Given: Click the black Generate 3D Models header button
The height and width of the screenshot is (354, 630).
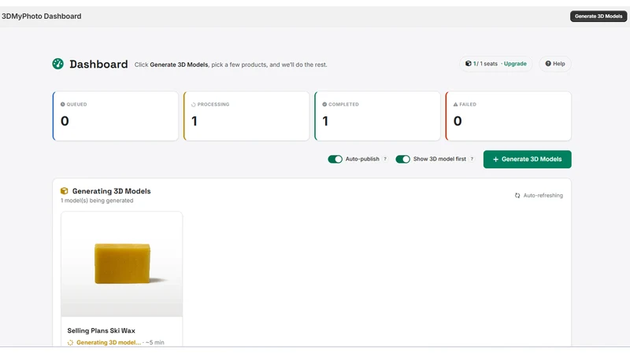Looking at the screenshot, I should coord(598,16).
